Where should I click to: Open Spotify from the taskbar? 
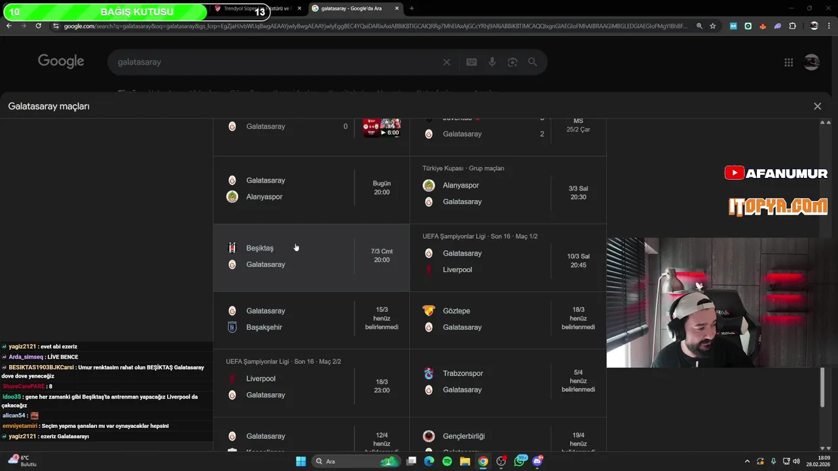[447, 461]
